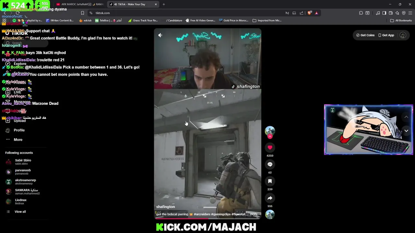The height and width of the screenshot is (233, 415).
Task: Open the shafington username link under video
Action: coord(165,207)
